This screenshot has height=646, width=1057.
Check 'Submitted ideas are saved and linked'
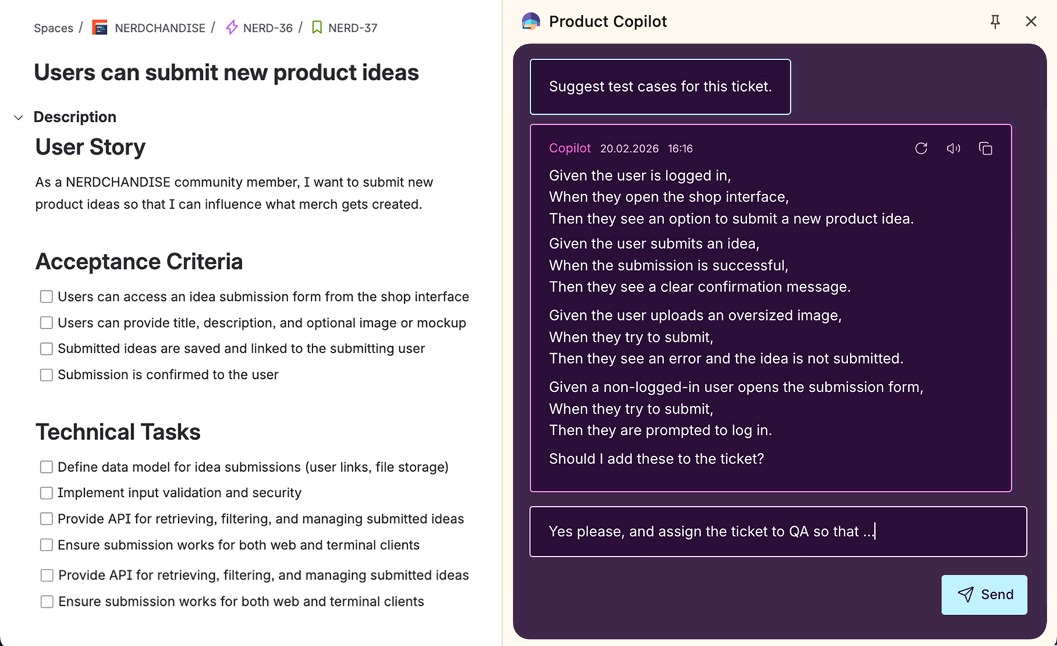(x=46, y=349)
